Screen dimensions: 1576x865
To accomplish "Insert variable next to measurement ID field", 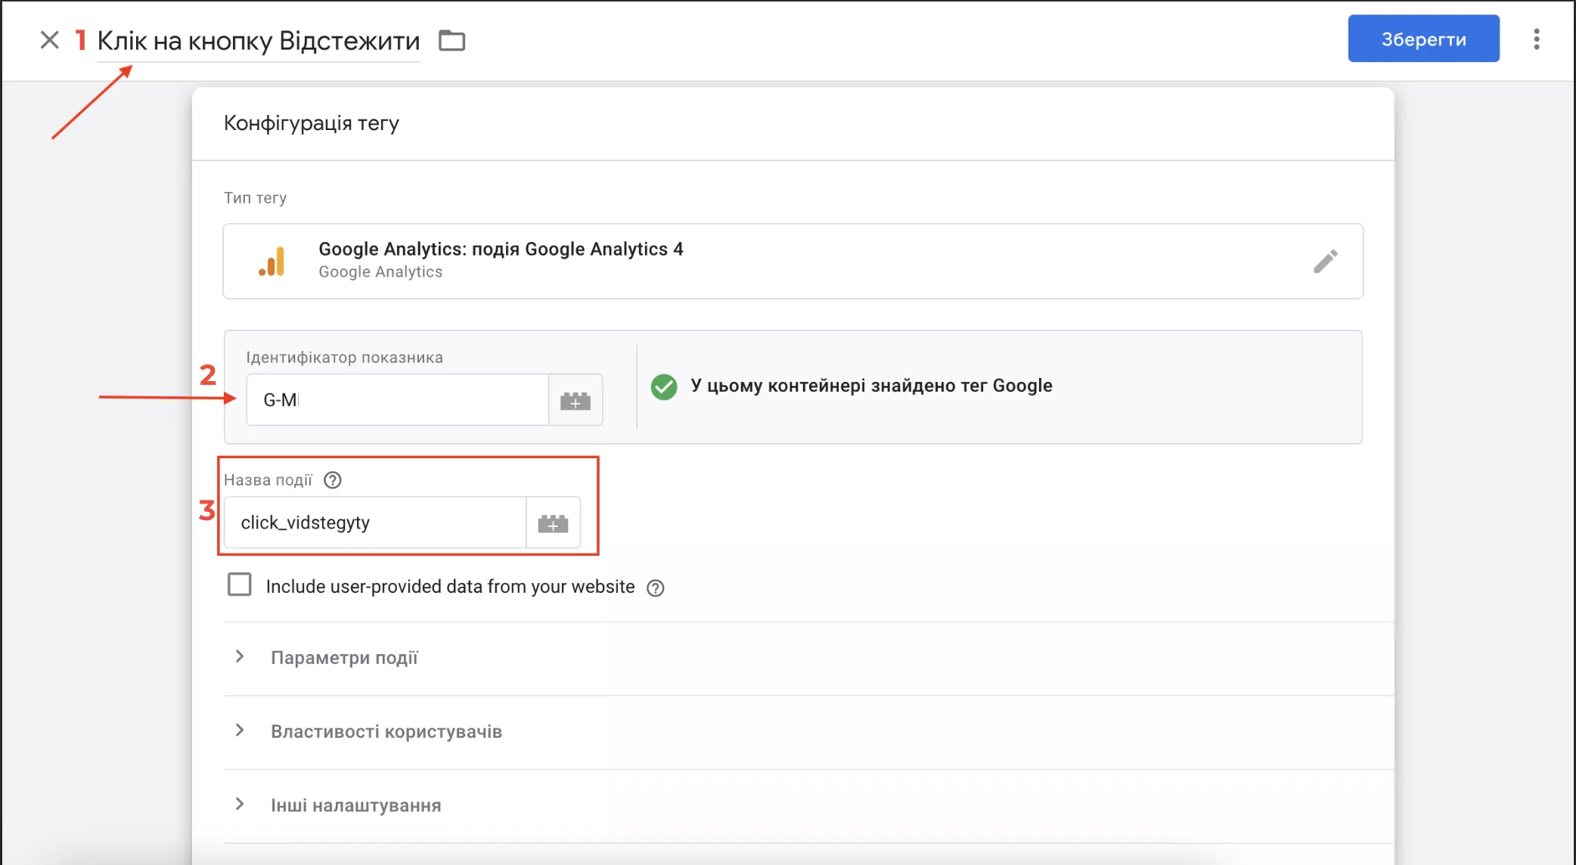I will point(575,400).
